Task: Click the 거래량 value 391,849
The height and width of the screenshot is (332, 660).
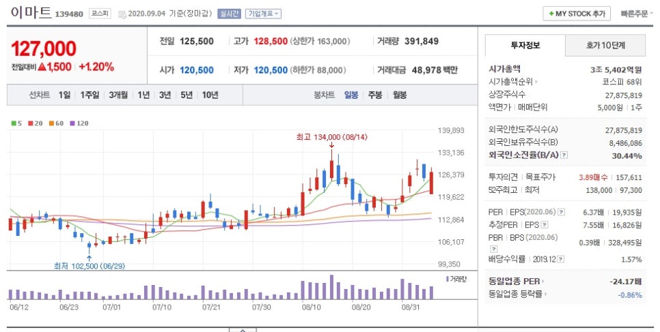Action: (x=422, y=41)
